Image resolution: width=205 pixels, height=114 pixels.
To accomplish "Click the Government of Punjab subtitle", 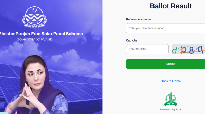I will point(34,39).
